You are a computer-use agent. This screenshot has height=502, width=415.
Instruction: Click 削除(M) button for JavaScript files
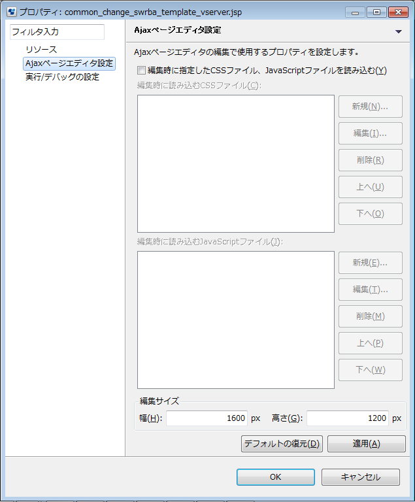click(x=371, y=316)
